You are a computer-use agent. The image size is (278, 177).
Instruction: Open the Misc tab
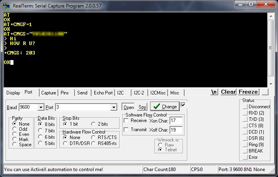tap(176, 93)
